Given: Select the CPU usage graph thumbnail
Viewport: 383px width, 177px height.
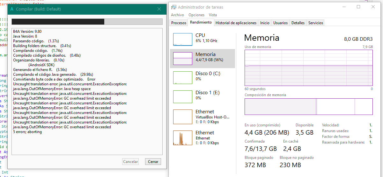Looking at the screenshot, I should [183, 39].
